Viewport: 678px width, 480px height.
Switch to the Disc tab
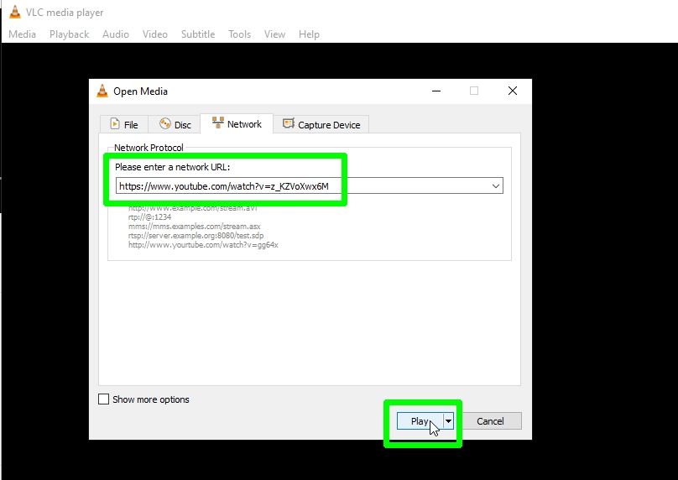click(175, 124)
